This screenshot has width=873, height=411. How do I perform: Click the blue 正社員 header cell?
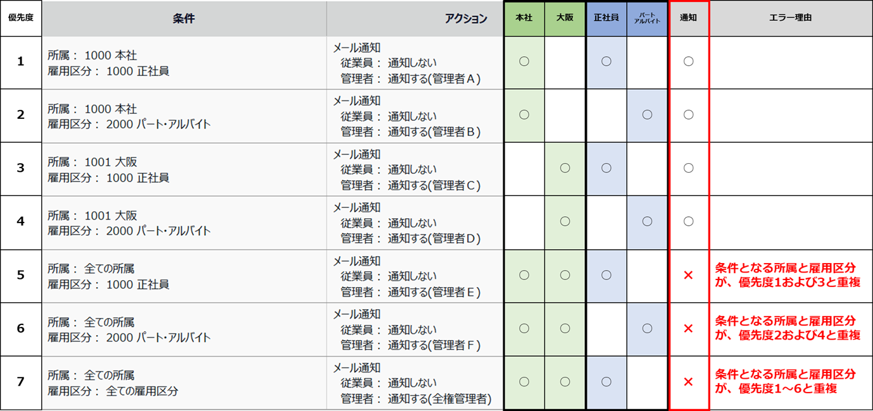point(606,18)
